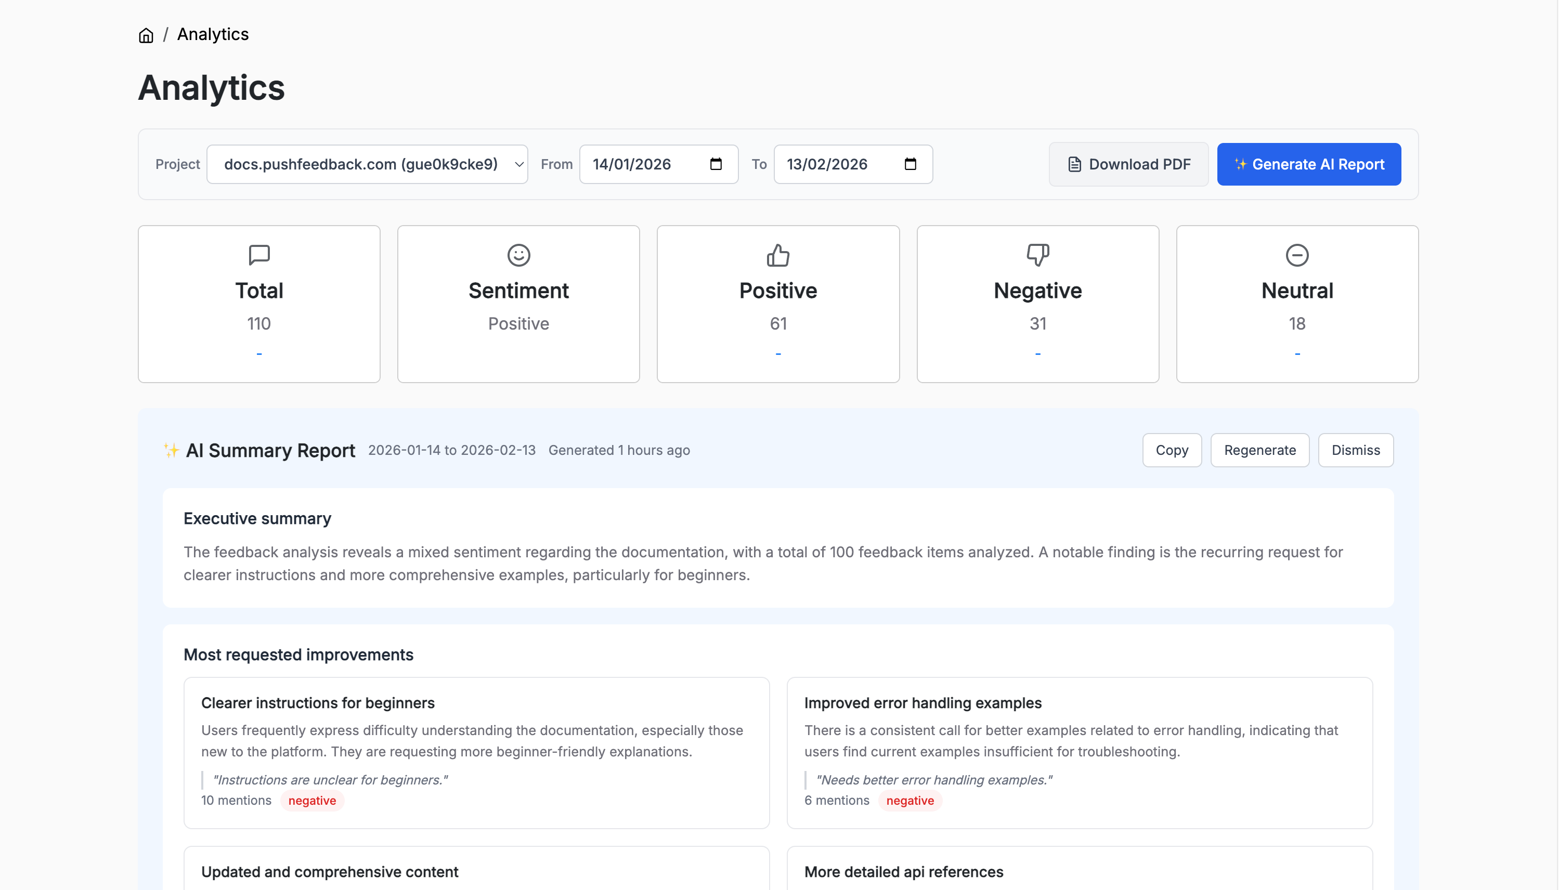Click the home breadcrumb icon

point(147,35)
